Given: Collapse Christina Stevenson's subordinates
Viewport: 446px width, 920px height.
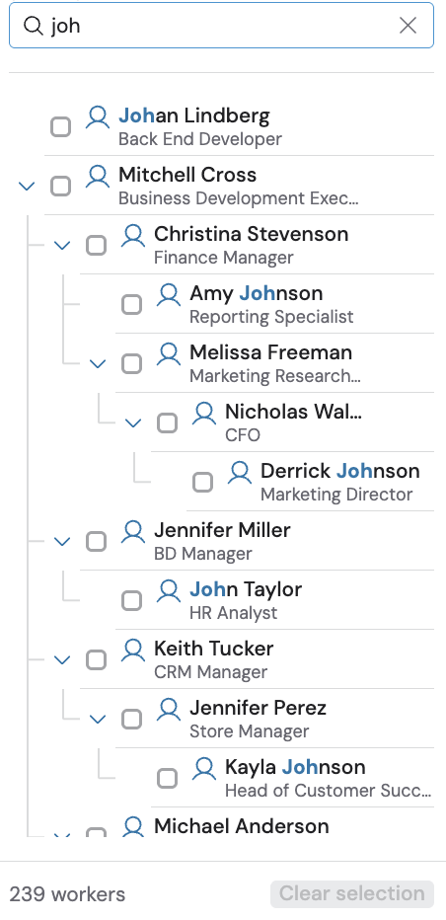Looking at the screenshot, I should coord(62,245).
